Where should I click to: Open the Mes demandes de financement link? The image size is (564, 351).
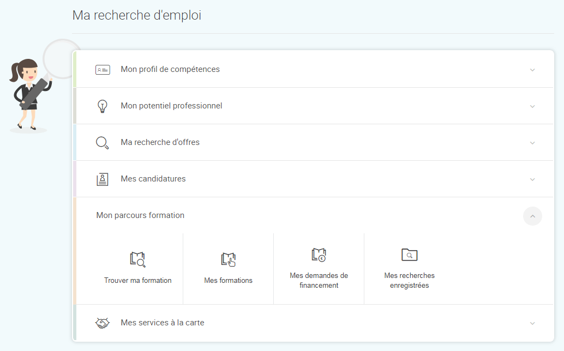319,280
